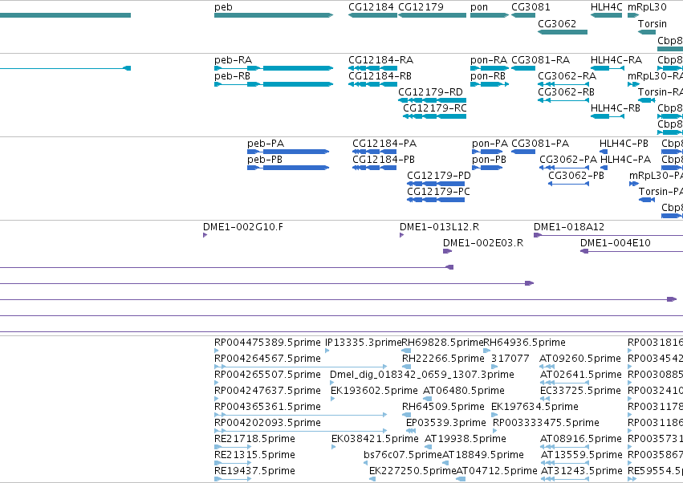Click the bs76c07.5prime EST
This screenshot has width=683, height=483.
point(365,463)
